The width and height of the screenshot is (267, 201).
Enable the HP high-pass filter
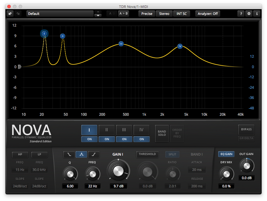pos(20,154)
